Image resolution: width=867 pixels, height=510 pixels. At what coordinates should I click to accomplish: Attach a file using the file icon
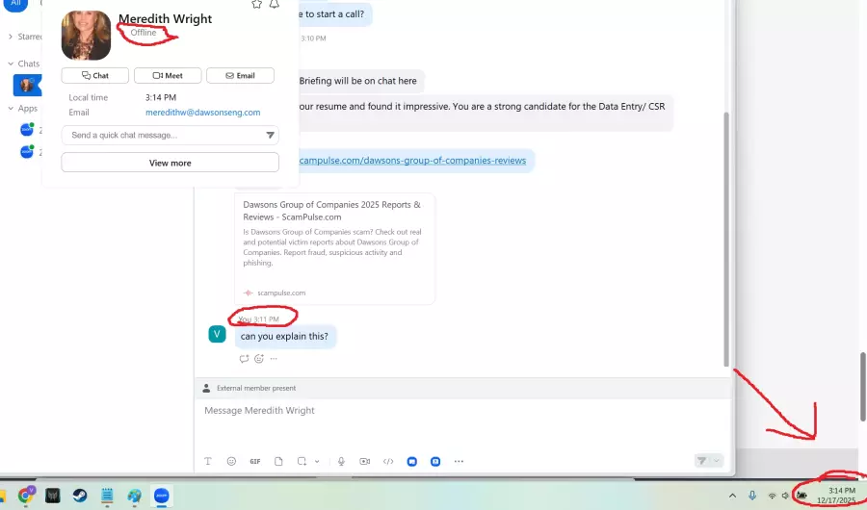point(279,461)
